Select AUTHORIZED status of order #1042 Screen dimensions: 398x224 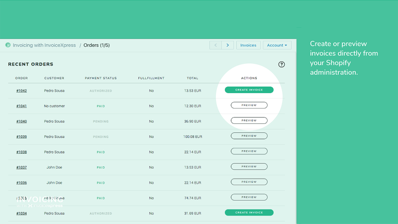click(101, 91)
